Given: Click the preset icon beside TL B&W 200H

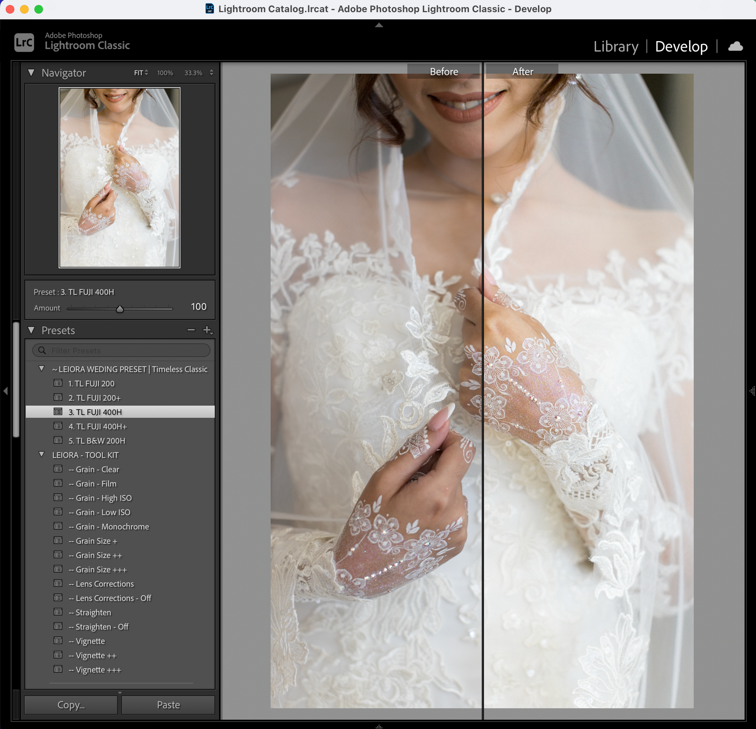Looking at the screenshot, I should (x=58, y=440).
